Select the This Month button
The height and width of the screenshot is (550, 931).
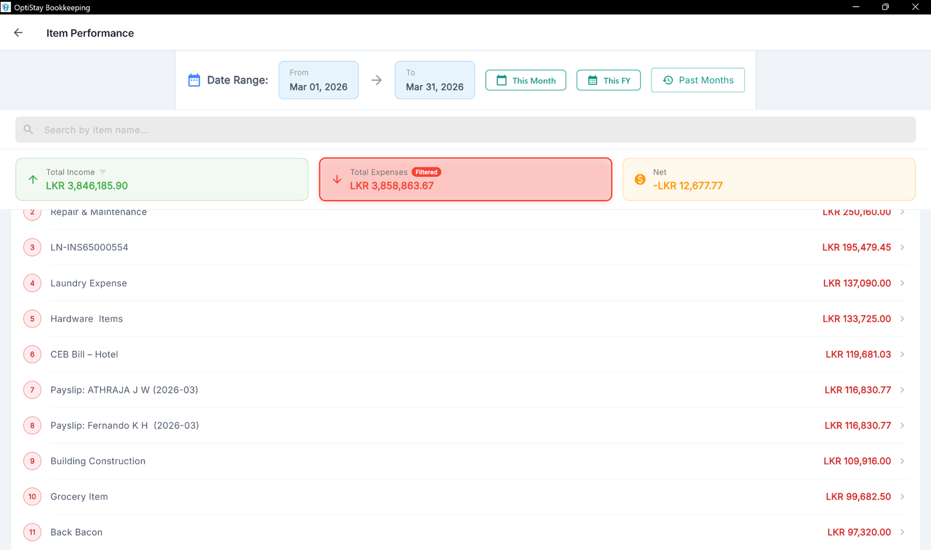point(525,80)
